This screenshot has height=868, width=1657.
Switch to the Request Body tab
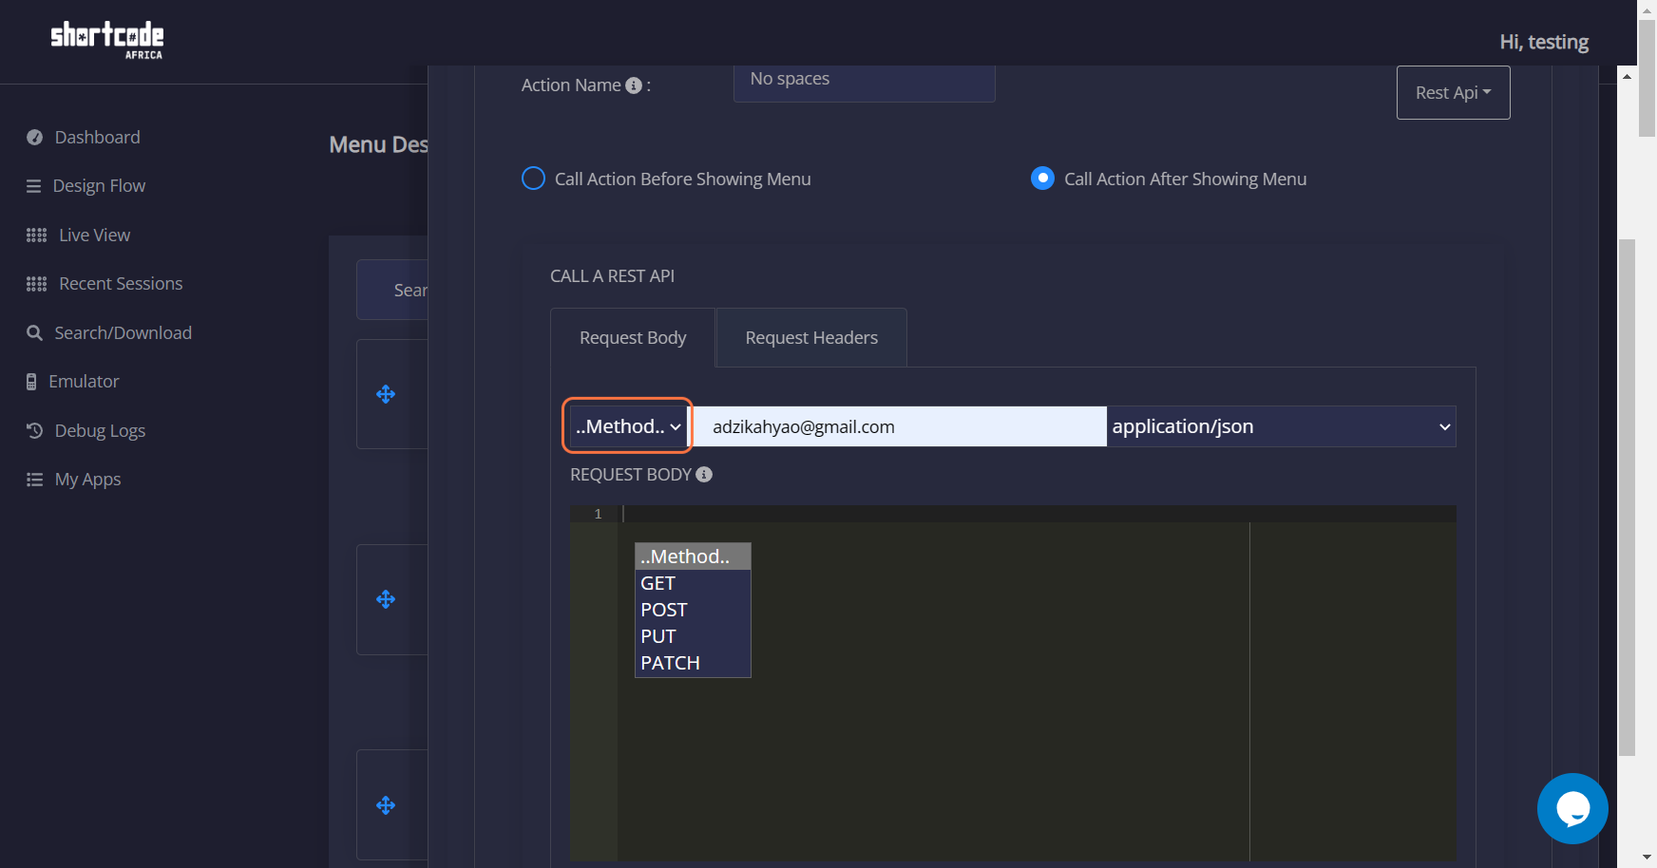[633, 337]
